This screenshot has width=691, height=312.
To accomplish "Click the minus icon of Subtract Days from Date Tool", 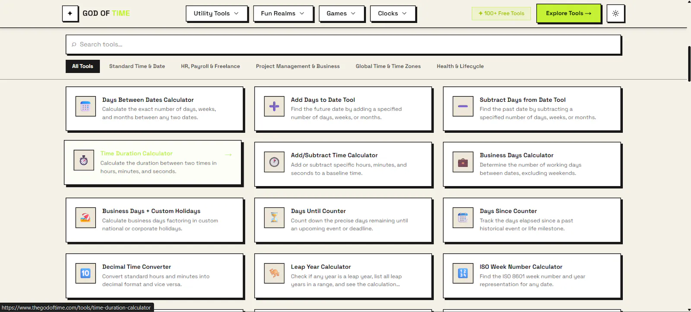I will 463,106.
